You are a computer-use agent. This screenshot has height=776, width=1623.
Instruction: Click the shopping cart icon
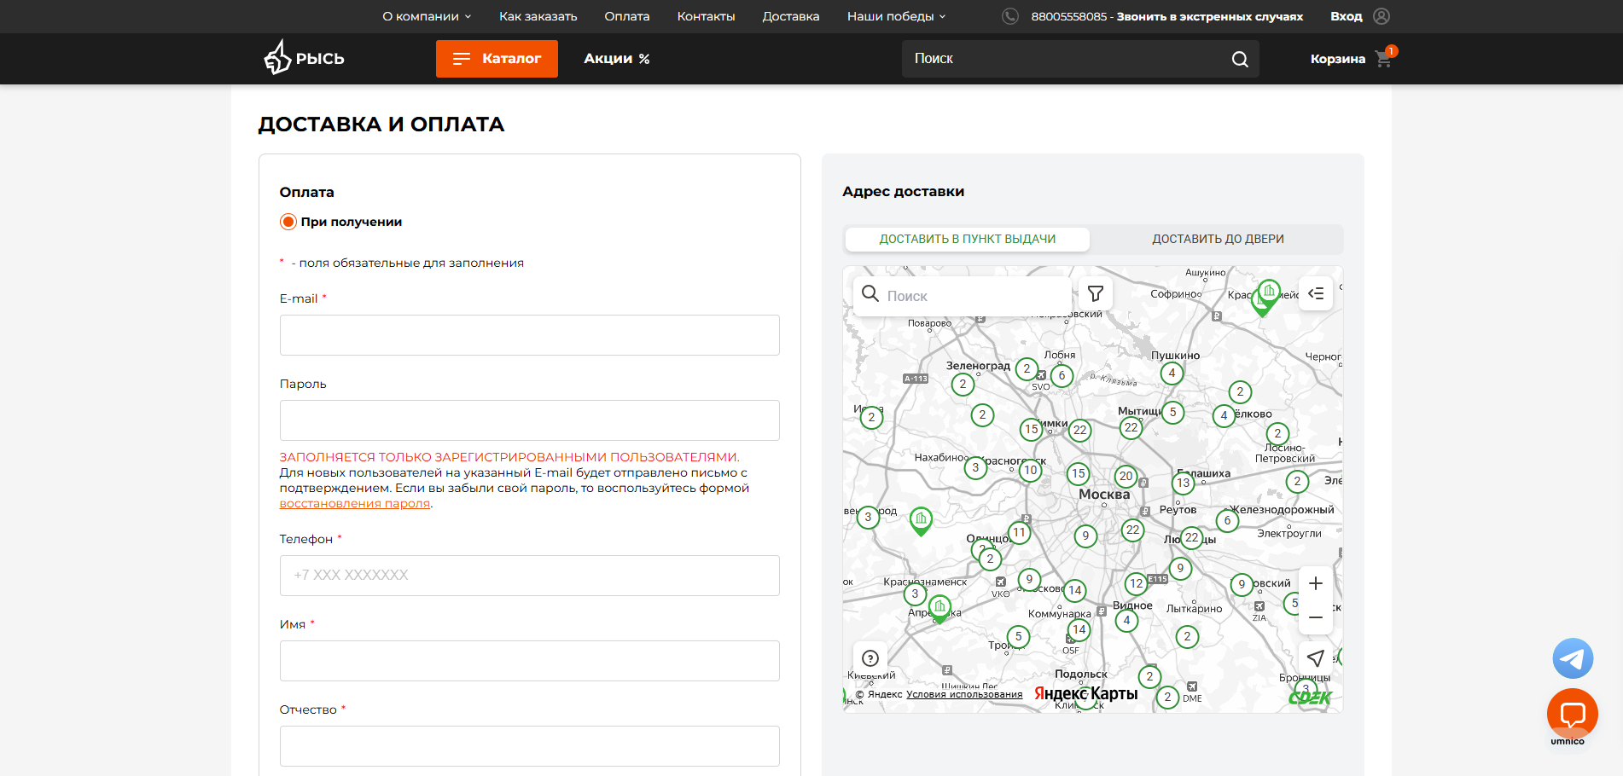pos(1383,59)
